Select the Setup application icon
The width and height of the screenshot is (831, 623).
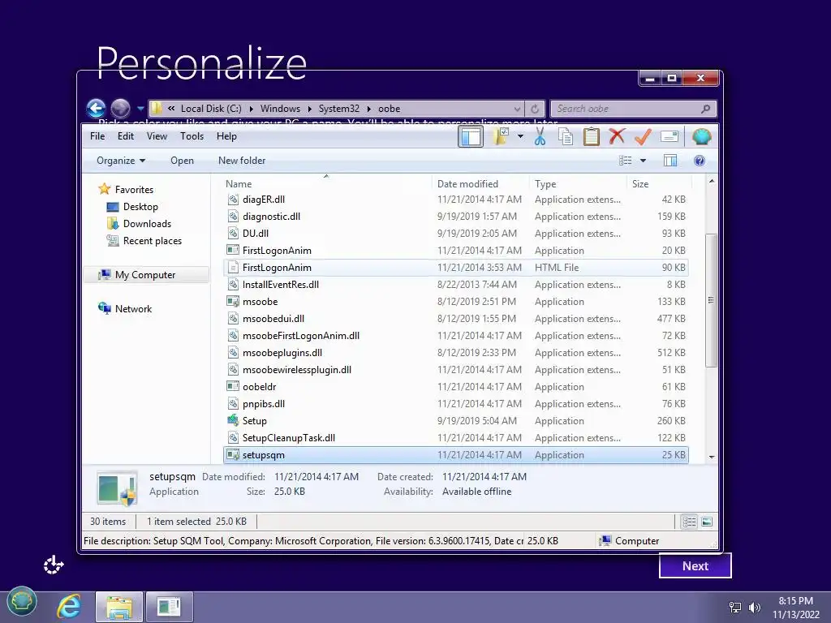[233, 421]
